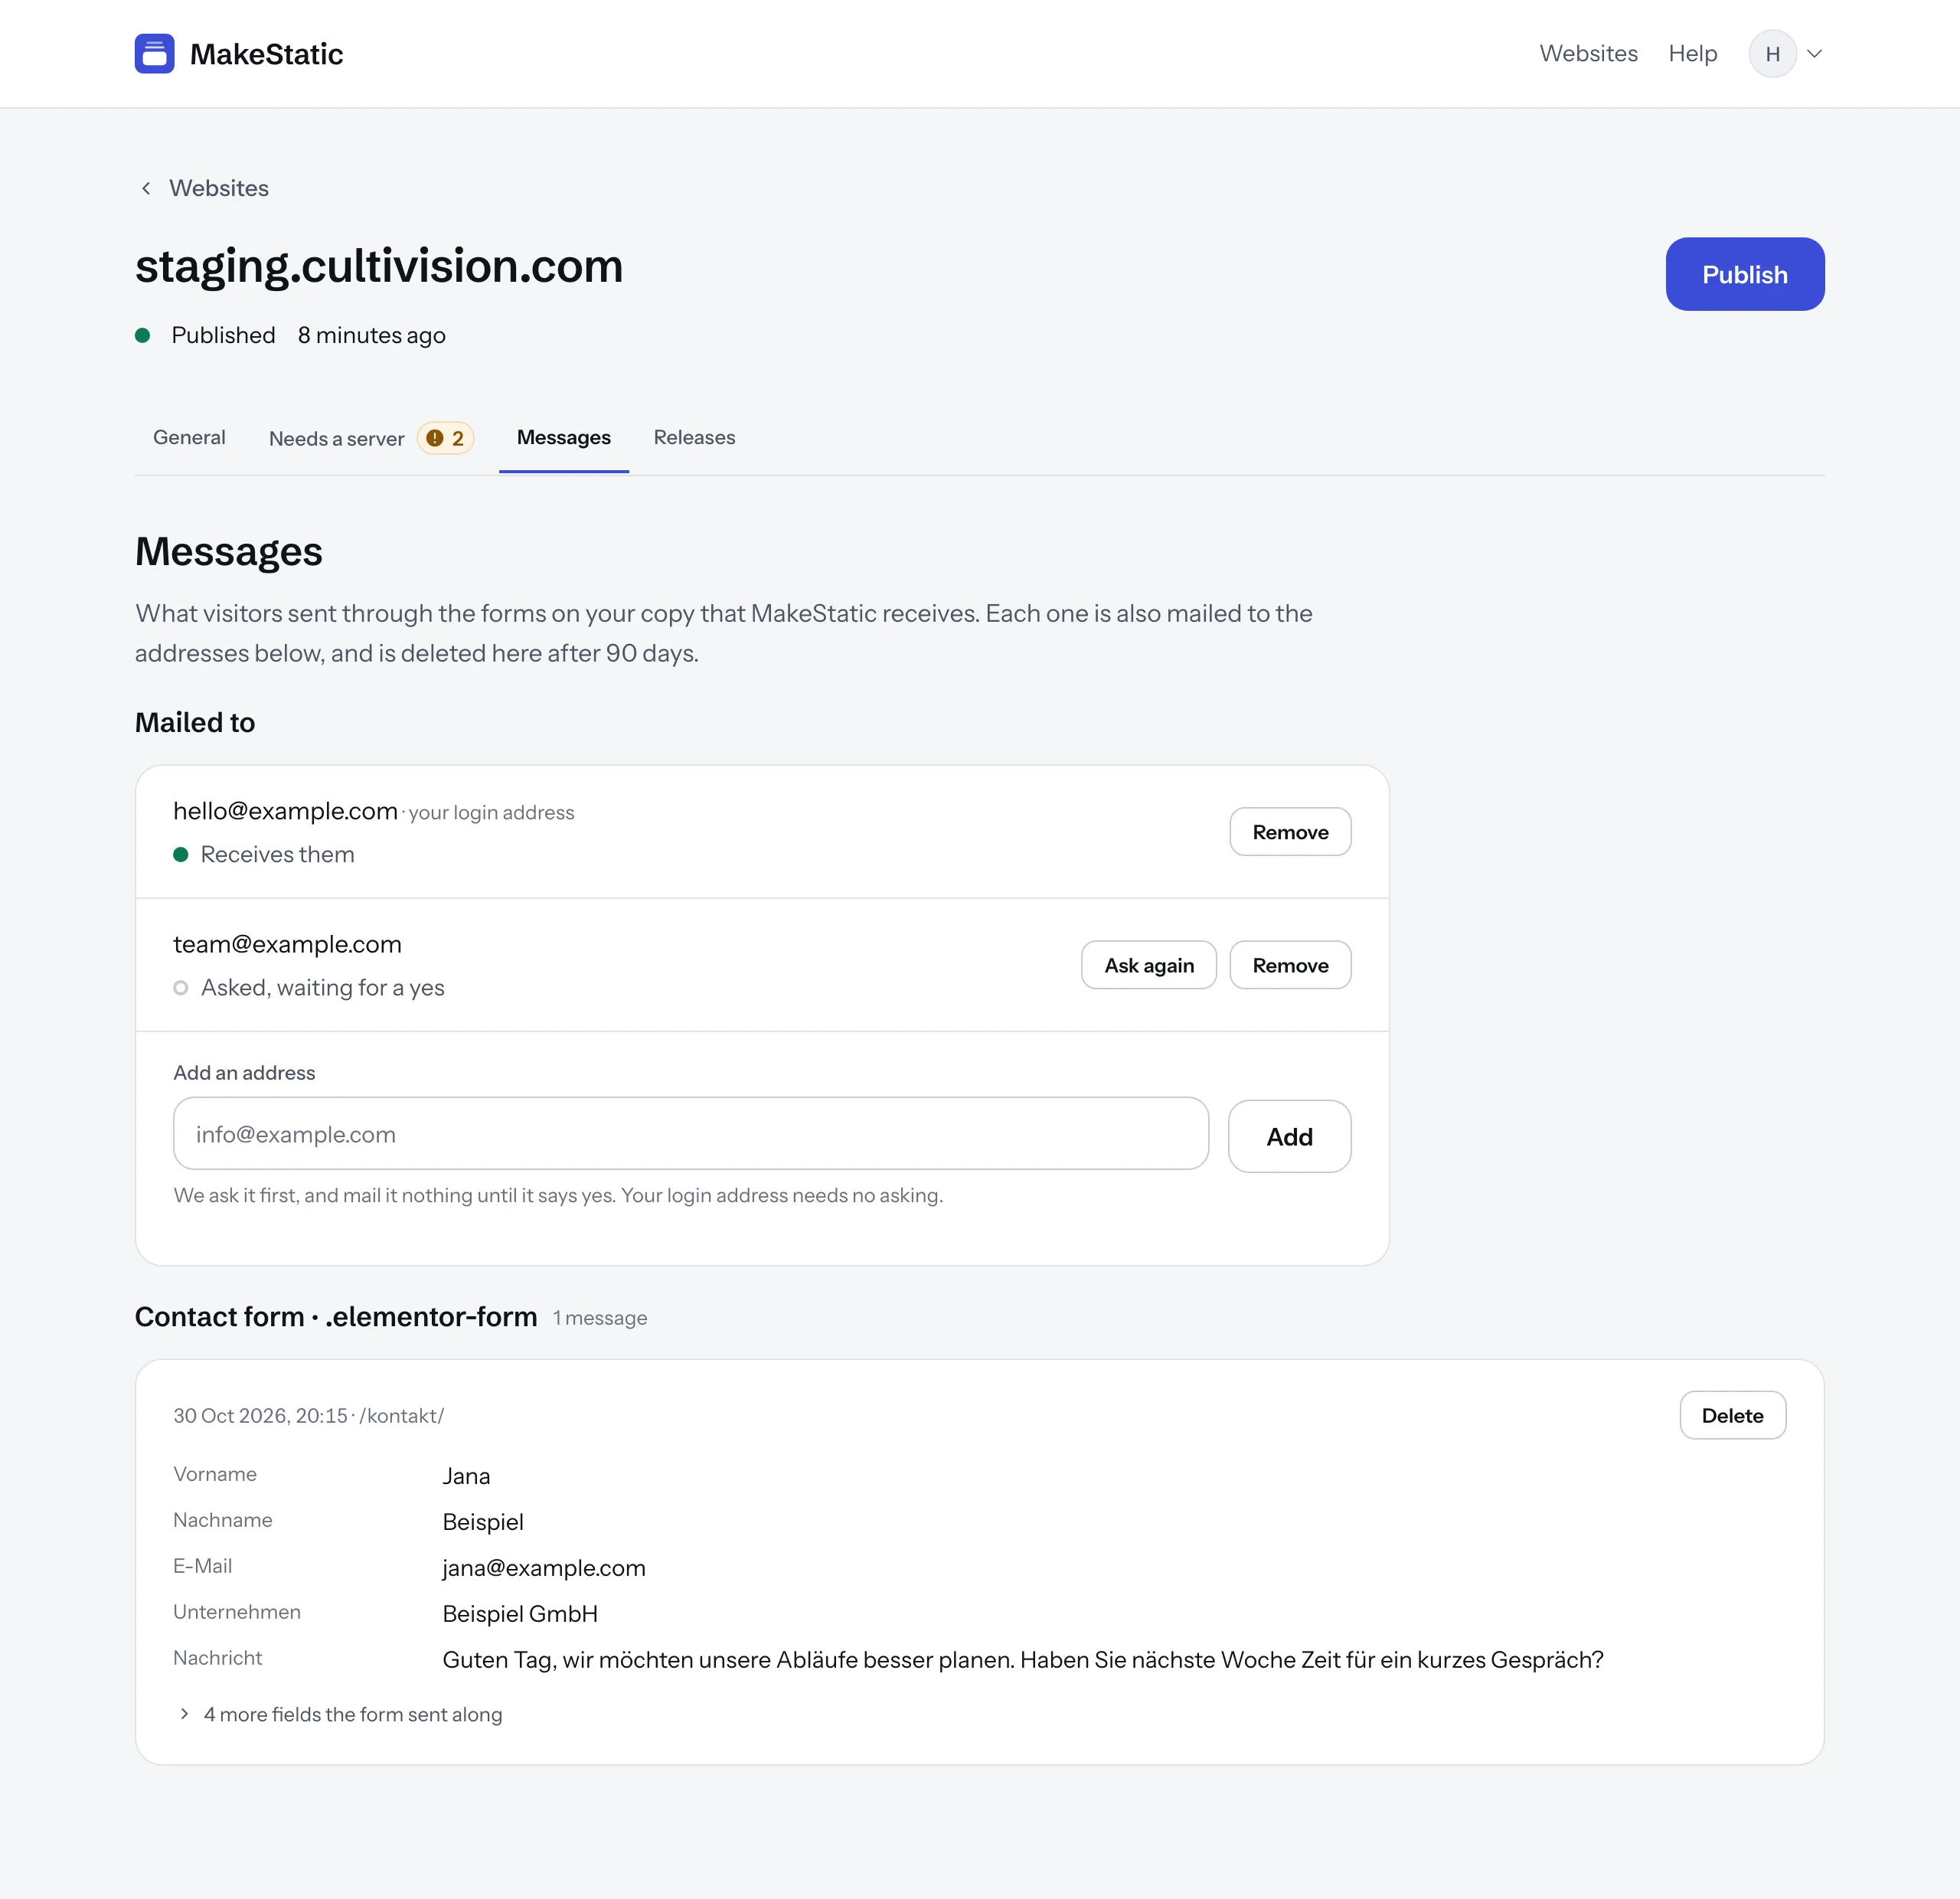Click the back chevron beside Websites
This screenshot has width=1960, height=1899.
point(146,188)
